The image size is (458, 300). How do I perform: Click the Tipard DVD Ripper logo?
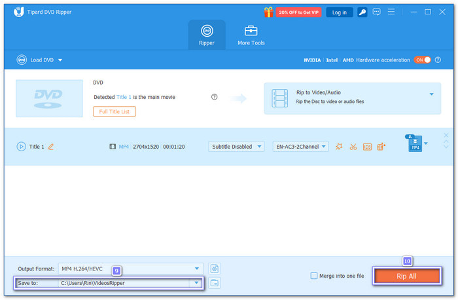tap(19, 12)
